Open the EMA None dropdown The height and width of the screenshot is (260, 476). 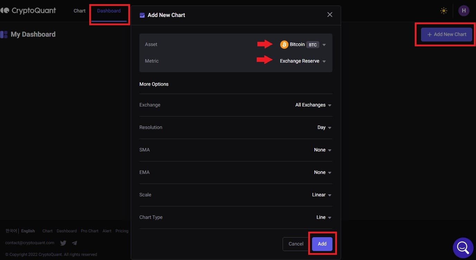[323, 173]
